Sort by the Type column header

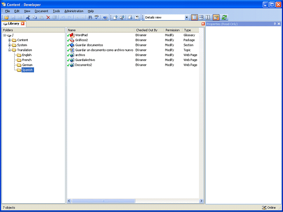pyautogui.click(x=191, y=30)
